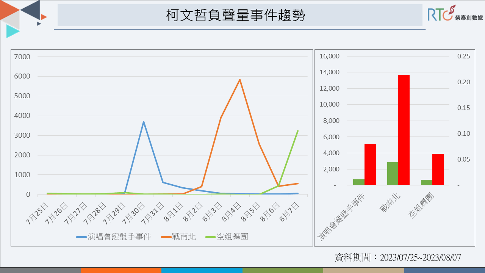Click the 0.15 secondary axis value
Viewport: 485px width, 273px height.
point(463,108)
